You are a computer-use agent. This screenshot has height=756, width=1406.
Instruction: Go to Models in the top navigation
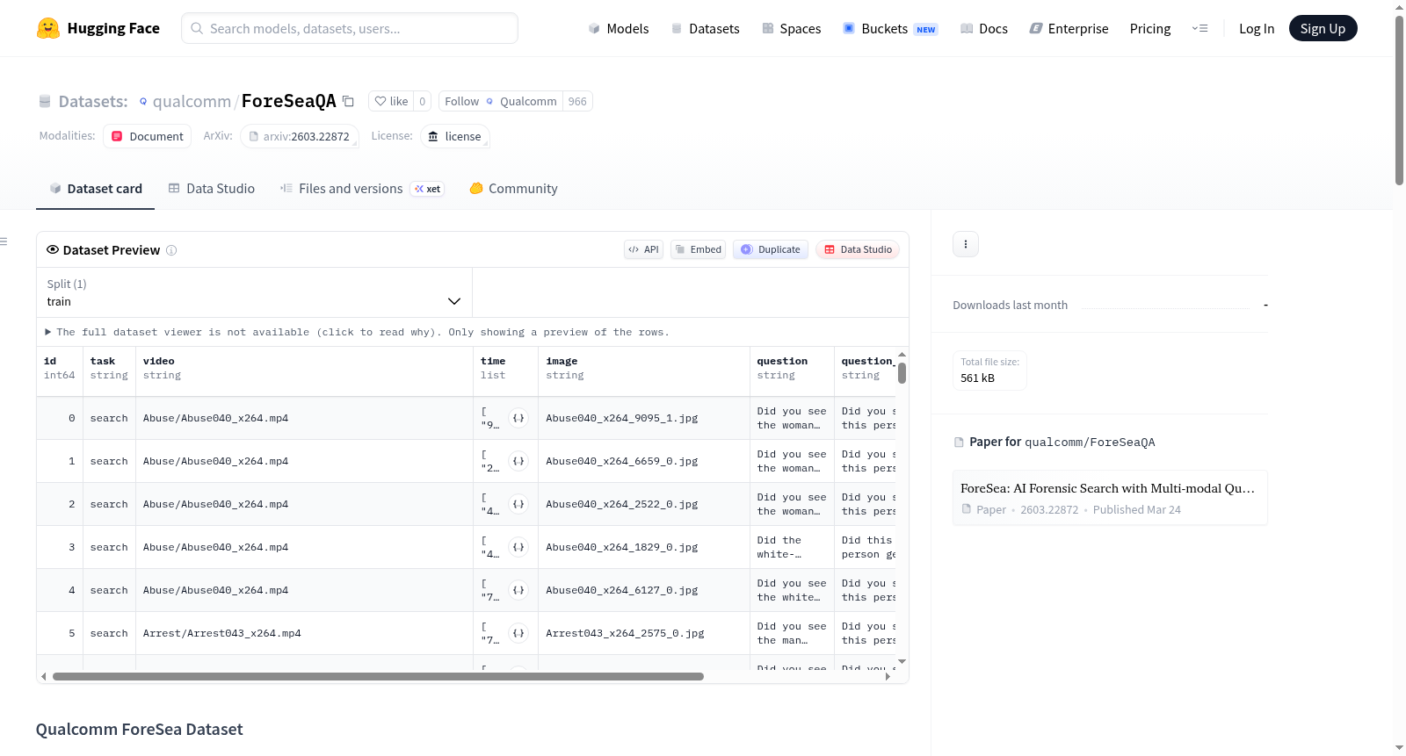pos(619,28)
